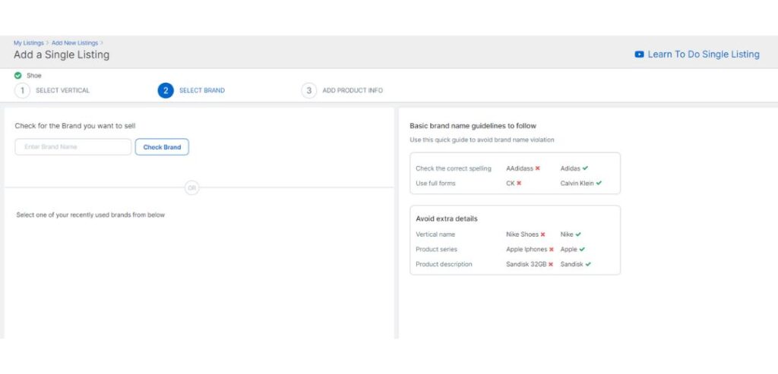778x374 pixels.
Task: Click the red cross next to CK
Action: click(x=519, y=183)
